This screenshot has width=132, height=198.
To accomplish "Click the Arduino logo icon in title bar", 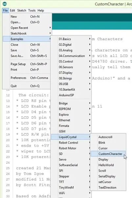I will tap(5, 4).
